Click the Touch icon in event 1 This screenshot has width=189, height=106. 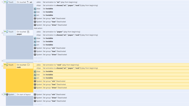point(7,2)
